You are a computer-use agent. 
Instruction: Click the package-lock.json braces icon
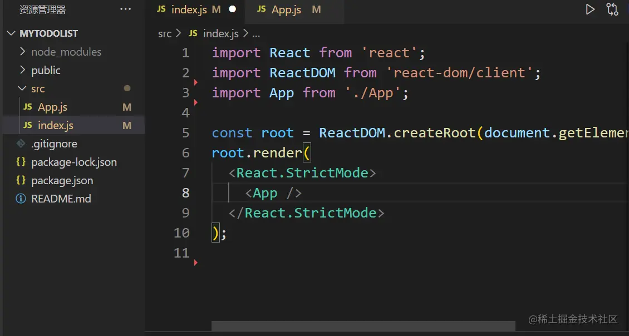(21, 162)
